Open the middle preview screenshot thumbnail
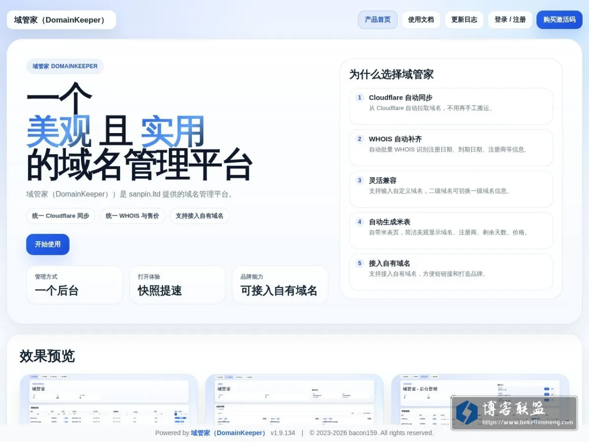This screenshot has height=442, width=589. pyautogui.click(x=294, y=399)
